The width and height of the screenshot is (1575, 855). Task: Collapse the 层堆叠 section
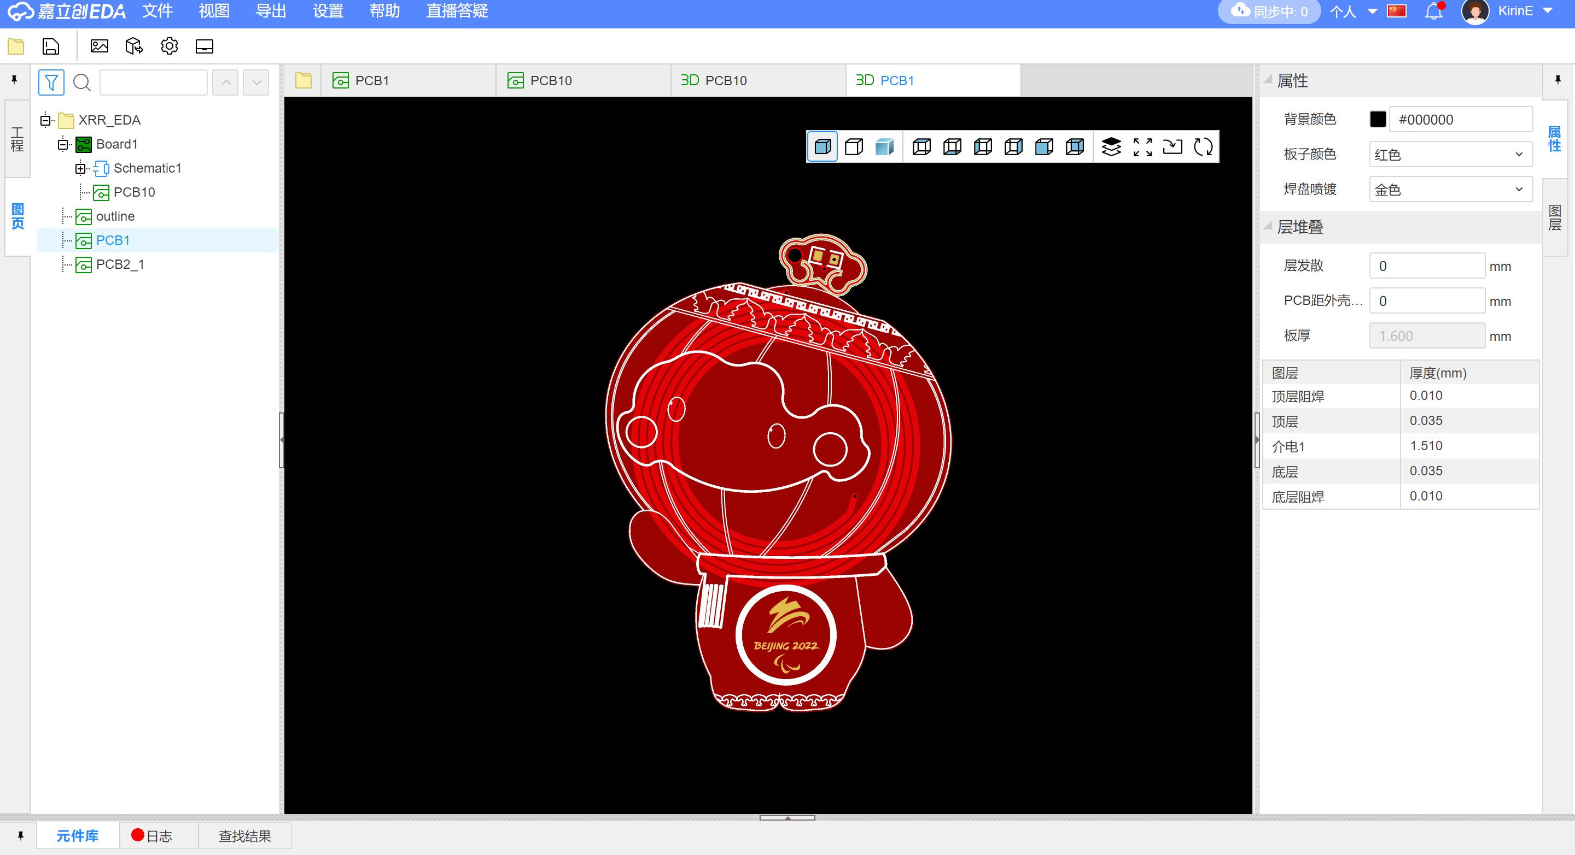[x=1269, y=226]
